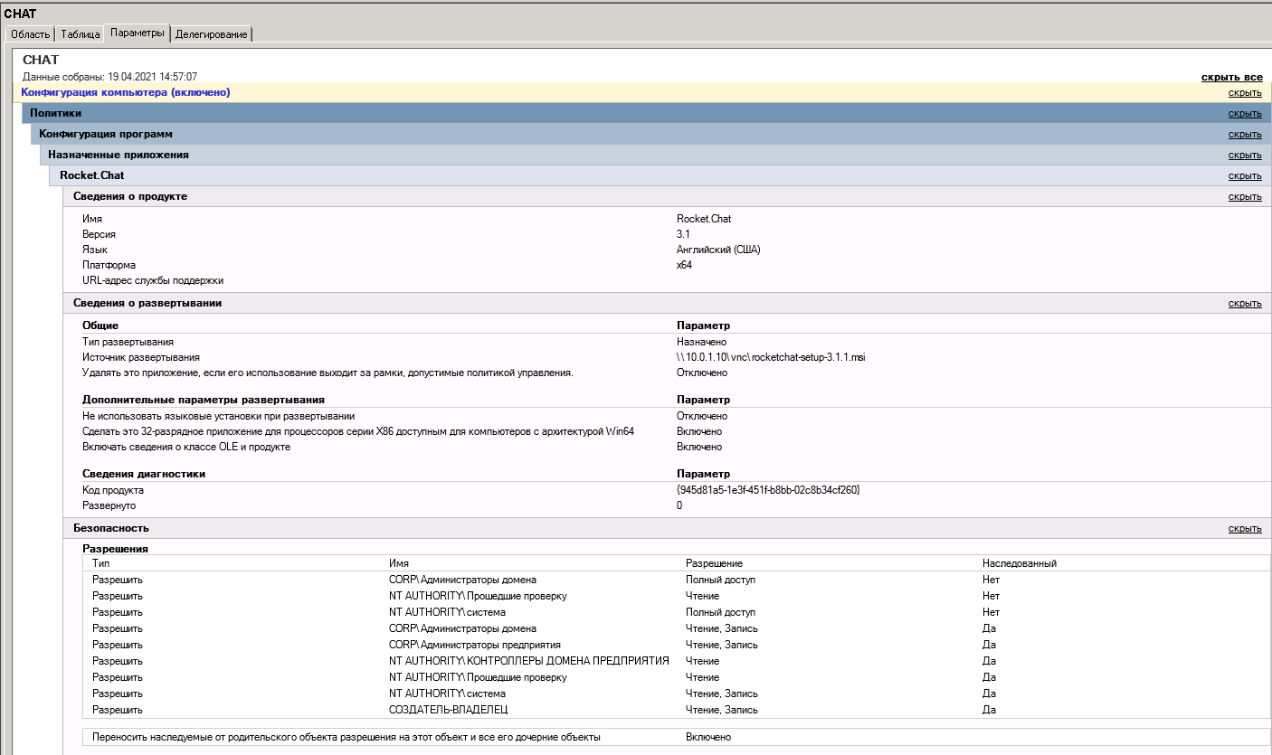This screenshot has height=755, width=1272.
Task: Collapse the Rocket.Chat header bar
Action: point(660,175)
